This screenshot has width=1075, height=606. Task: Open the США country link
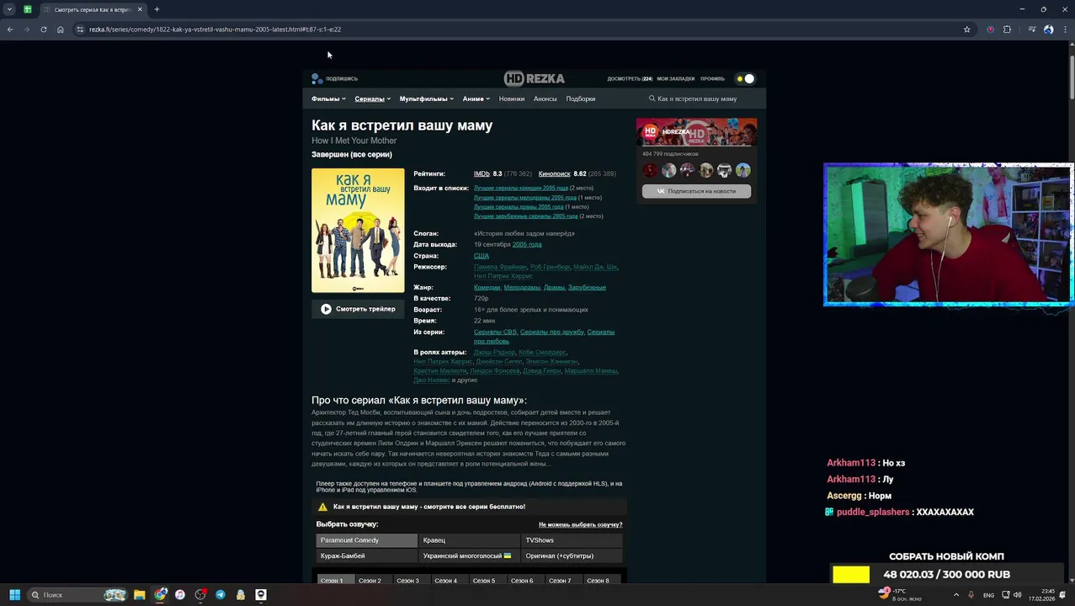pyautogui.click(x=482, y=255)
